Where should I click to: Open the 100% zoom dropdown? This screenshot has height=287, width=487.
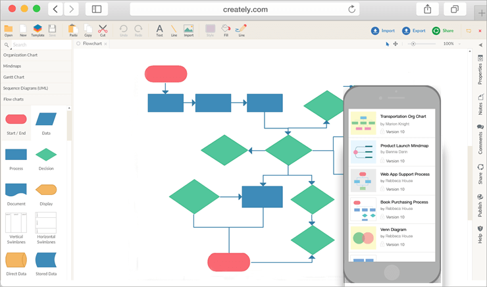452,44
